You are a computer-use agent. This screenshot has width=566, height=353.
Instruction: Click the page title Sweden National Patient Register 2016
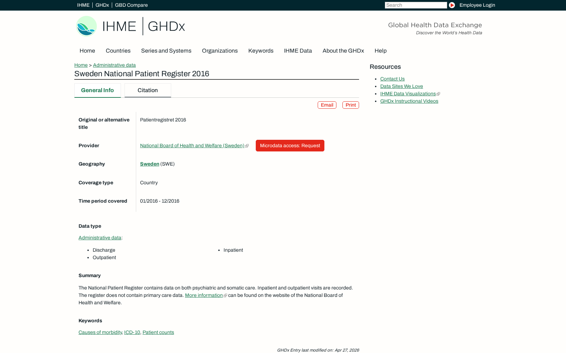(141, 74)
